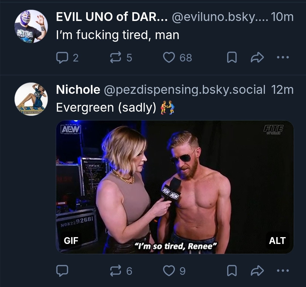Image resolution: width=306 pixels, height=287 pixels.
Task: Open more options for Nichole's post
Action: point(283,271)
